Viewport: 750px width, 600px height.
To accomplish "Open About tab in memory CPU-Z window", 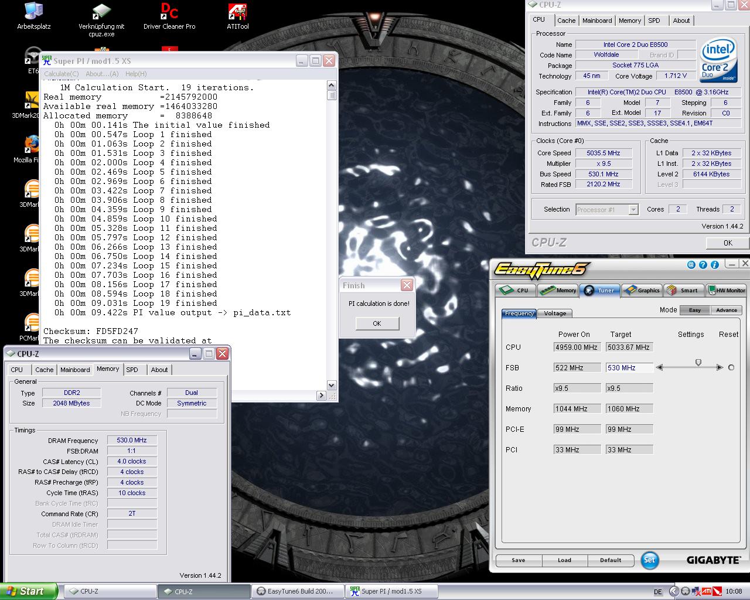I will pos(159,370).
